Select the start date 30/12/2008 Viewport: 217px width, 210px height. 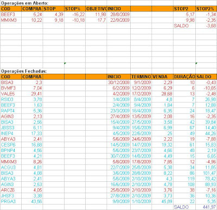(119, 82)
